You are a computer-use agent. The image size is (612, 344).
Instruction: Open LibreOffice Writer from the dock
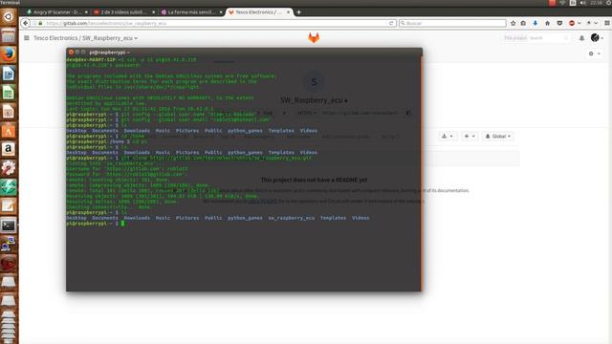(9, 74)
